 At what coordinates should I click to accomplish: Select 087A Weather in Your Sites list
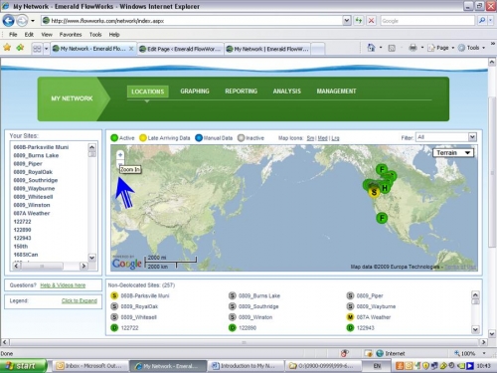pyautogui.click(x=32, y=213)
